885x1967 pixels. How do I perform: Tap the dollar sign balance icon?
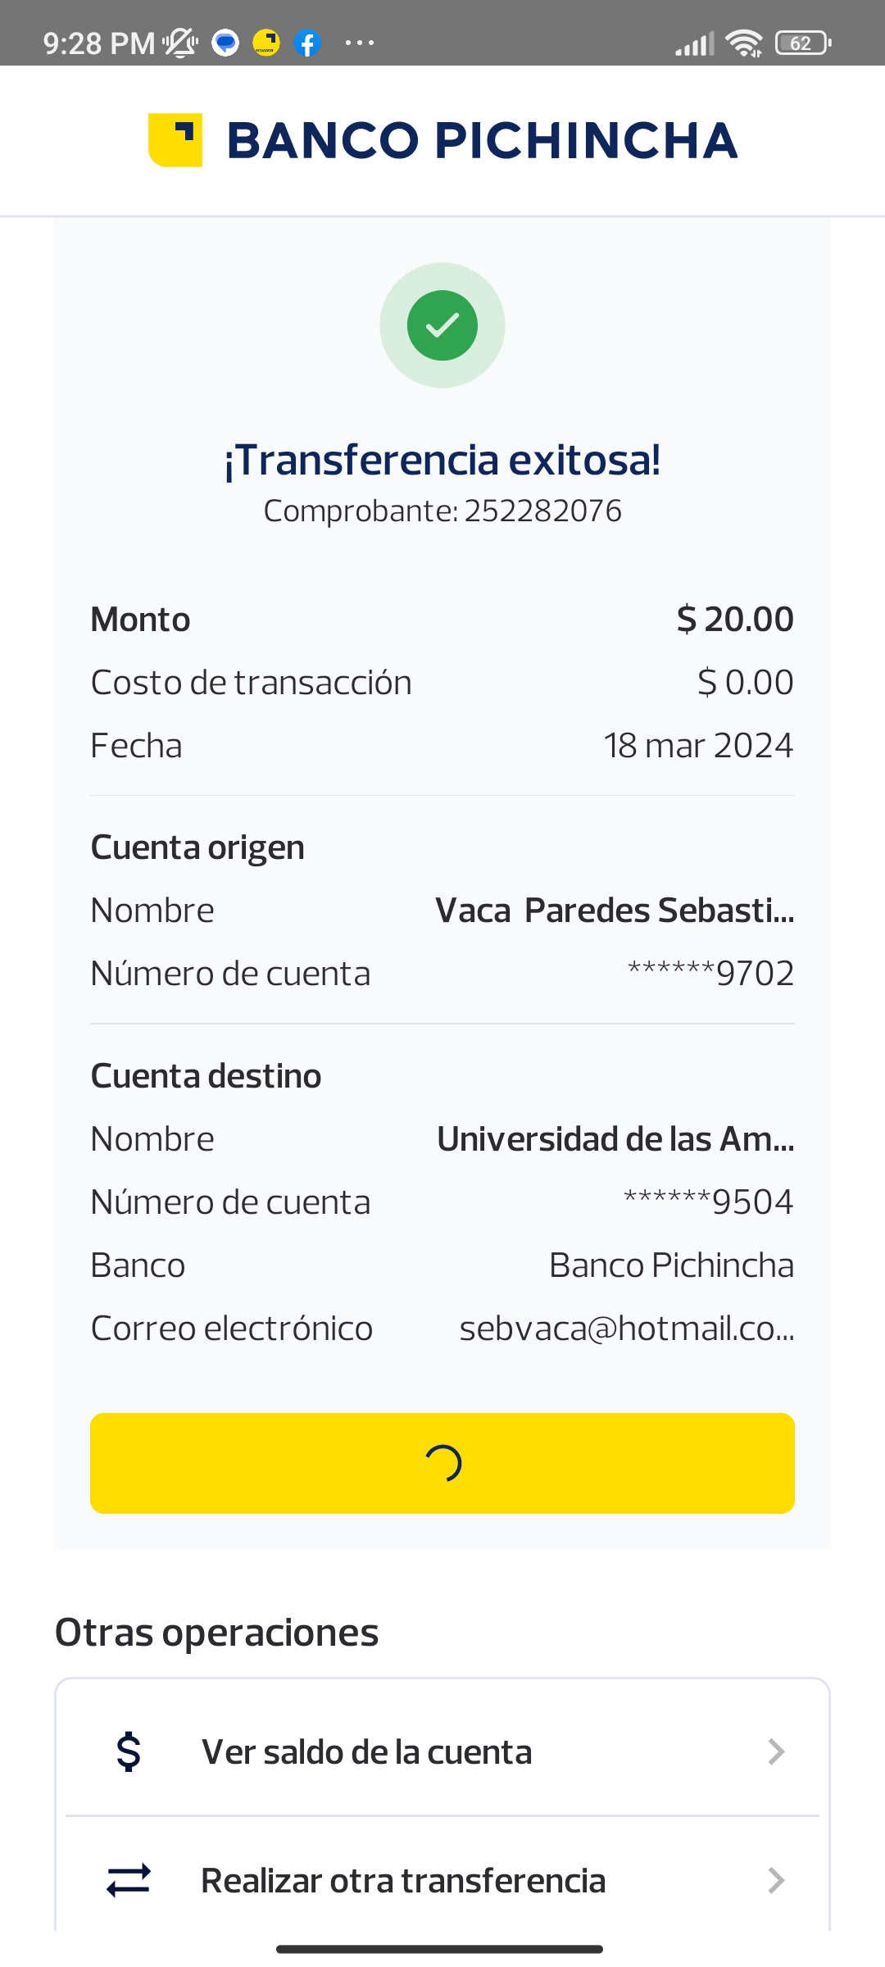(129, 1751)
